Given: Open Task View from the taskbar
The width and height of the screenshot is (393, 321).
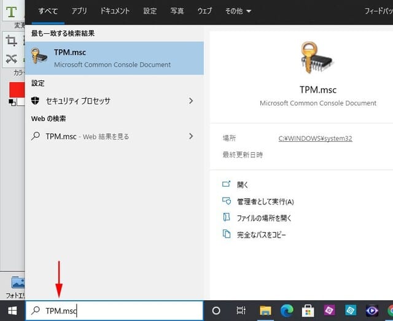Looking at the screenshot, I should click(x=241, y=311).
